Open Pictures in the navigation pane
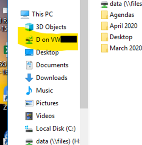Screen dimensions: 142x145 click(x=47, y=103)
